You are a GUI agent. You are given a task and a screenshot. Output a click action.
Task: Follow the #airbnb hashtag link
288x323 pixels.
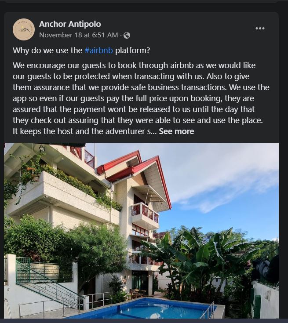(x=99, y=50)
